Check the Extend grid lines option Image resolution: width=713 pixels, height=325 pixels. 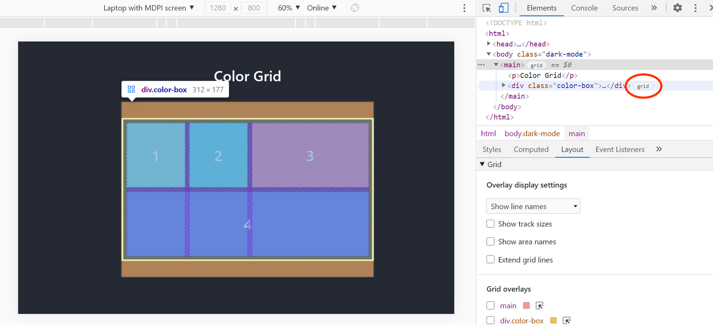(x=490, y=260)
